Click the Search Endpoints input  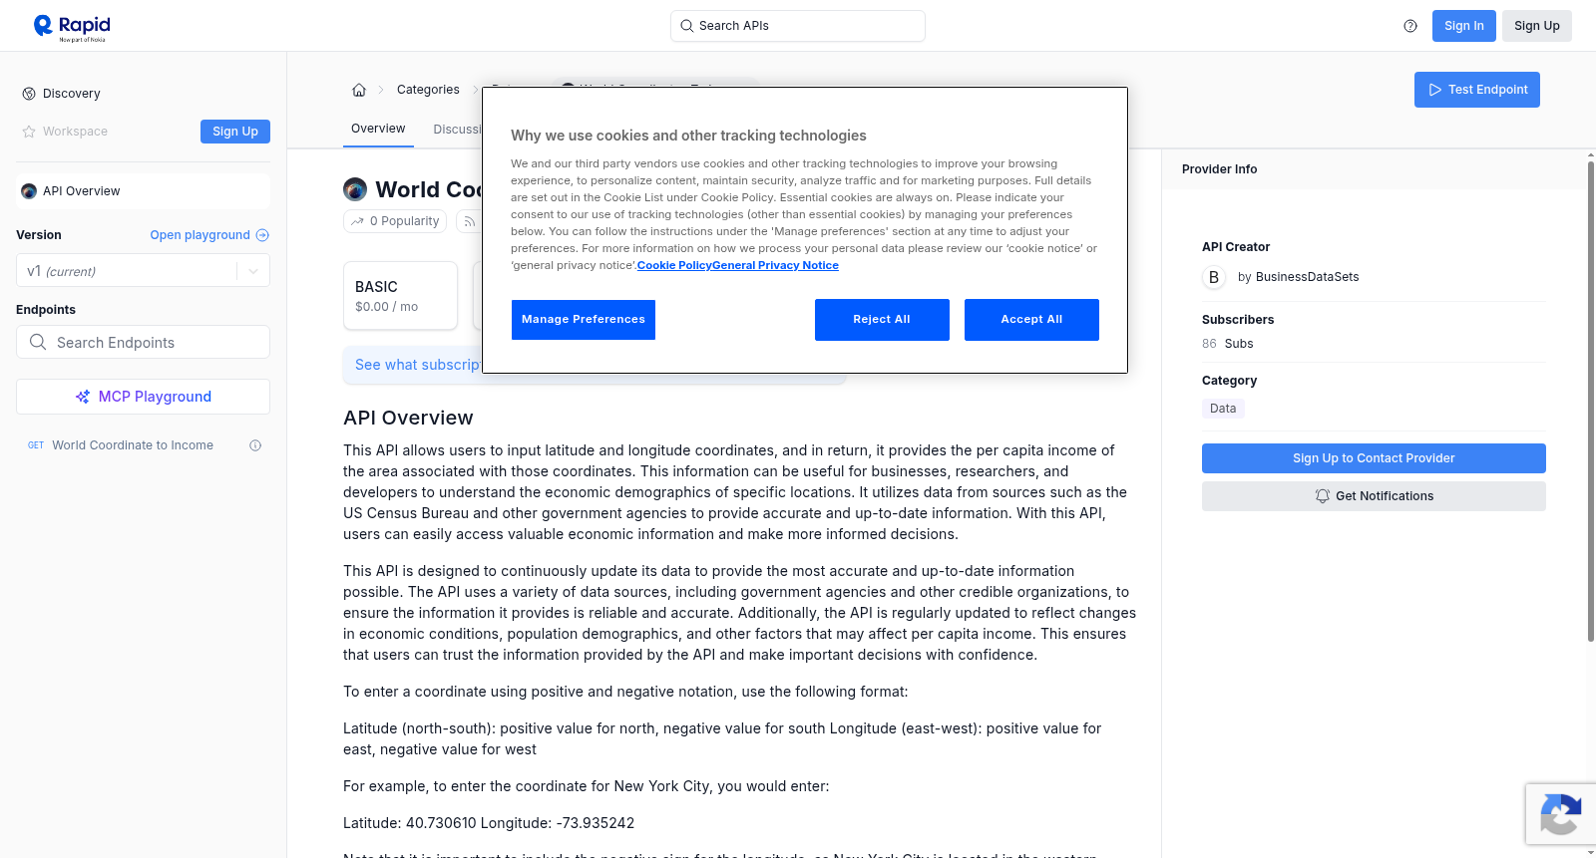pos(143,342)
